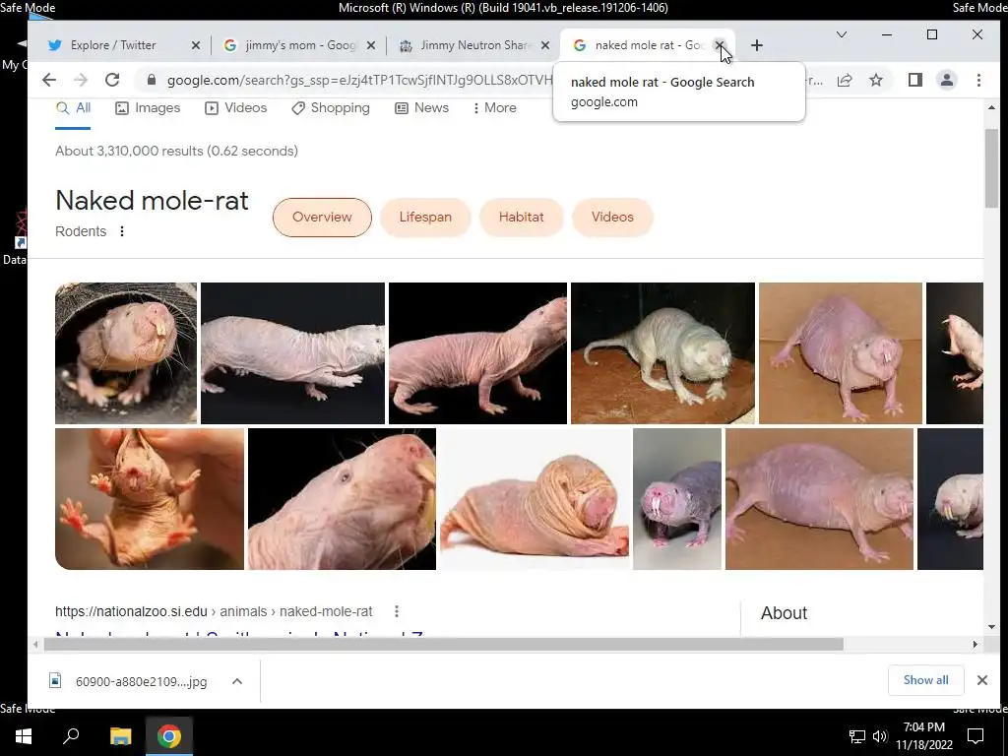Select the Videos search filter
This screenshot has height=756, width=1008.
(x=235, y=108)
